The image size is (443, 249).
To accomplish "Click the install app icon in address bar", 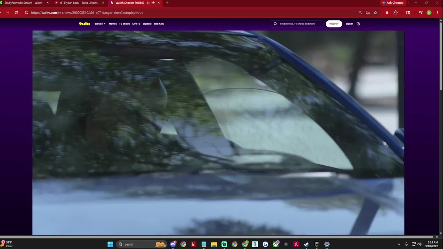I will [x=368, y=12].
